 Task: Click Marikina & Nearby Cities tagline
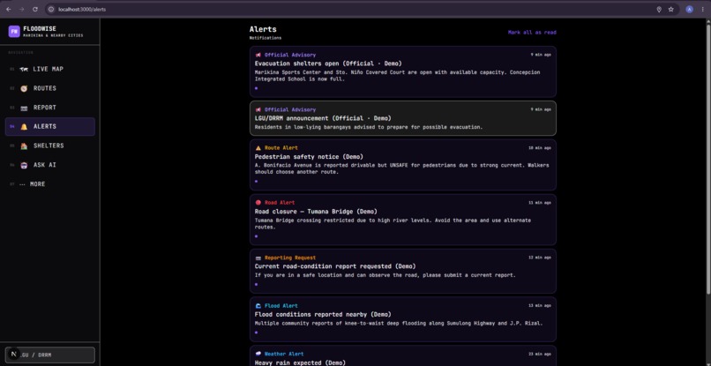point(53,35)
